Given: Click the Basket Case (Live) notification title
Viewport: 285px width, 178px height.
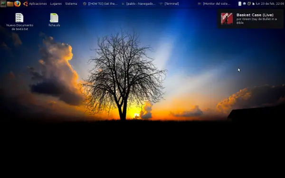Looking at the screenshot, I should (255, 15).
